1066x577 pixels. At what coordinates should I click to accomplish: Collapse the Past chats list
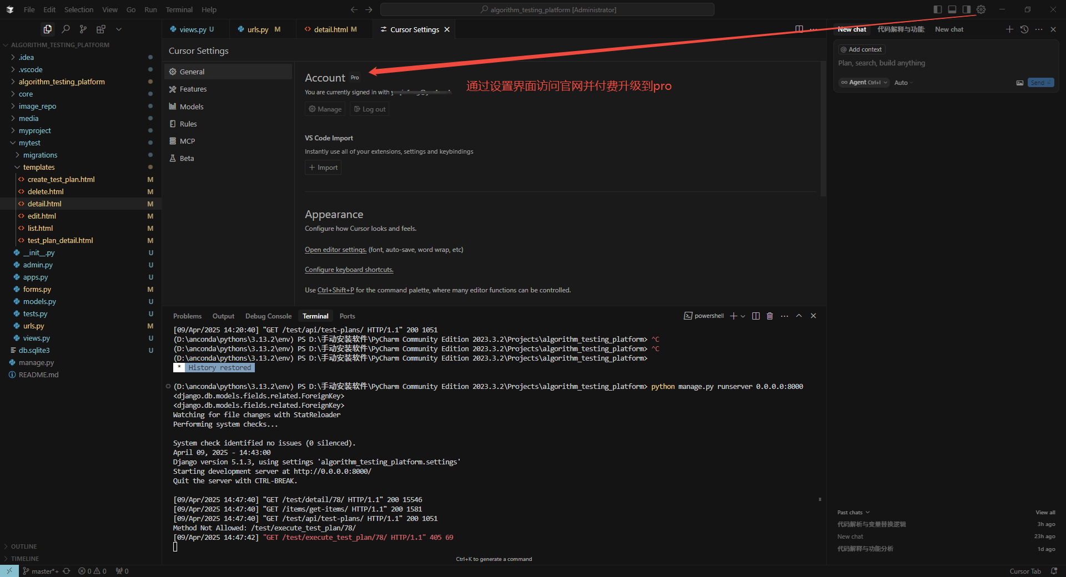[853, 512]
